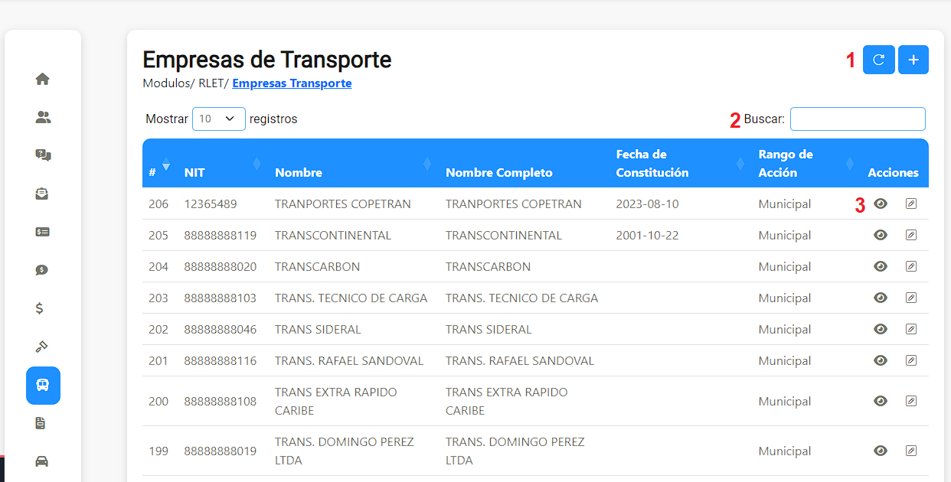951x482 pixels.
Task: View TRANS EXTRA RAPIDO CARIBE via eye icon
Action: click(881, 401)
